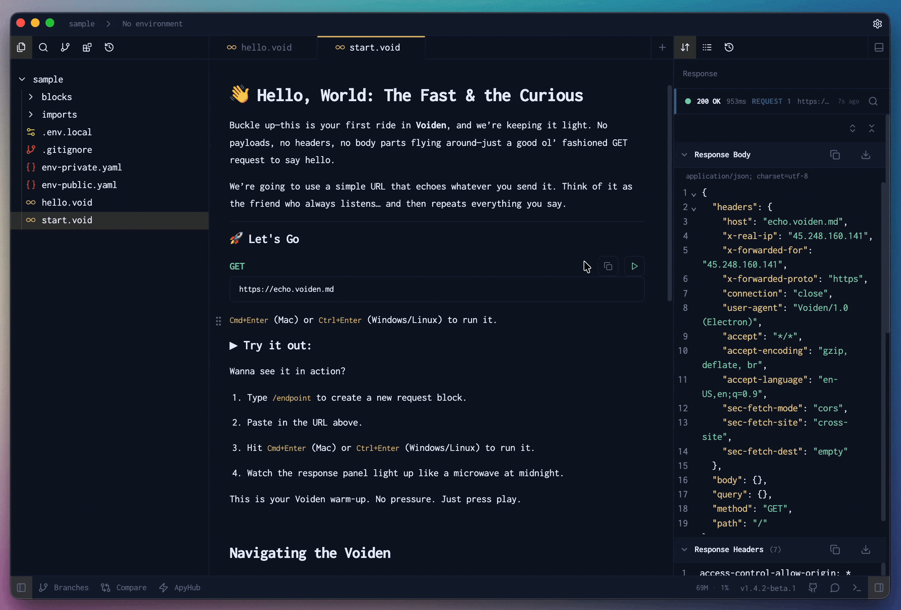Add a new tab with plus icon
This screenshot has width=901, height=610.
(x=663, y=47)
